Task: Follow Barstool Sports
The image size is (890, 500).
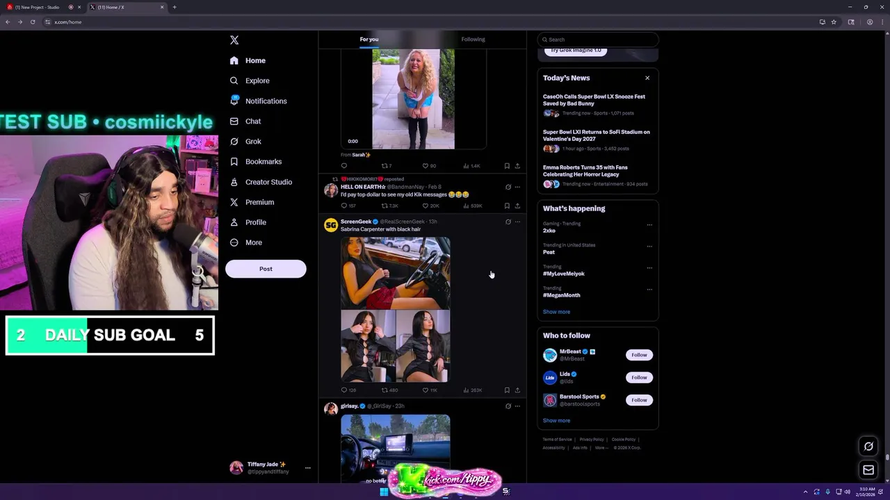Action: [x=639, y=400]
